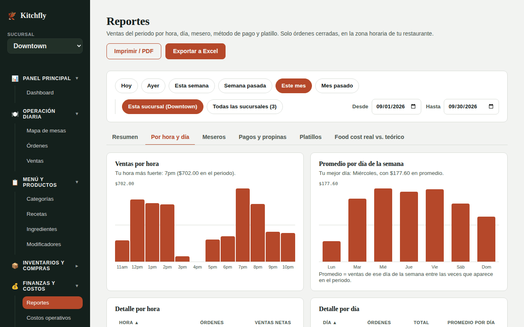Expand the Inventarios y Compras section arrow

pos(77,266)
